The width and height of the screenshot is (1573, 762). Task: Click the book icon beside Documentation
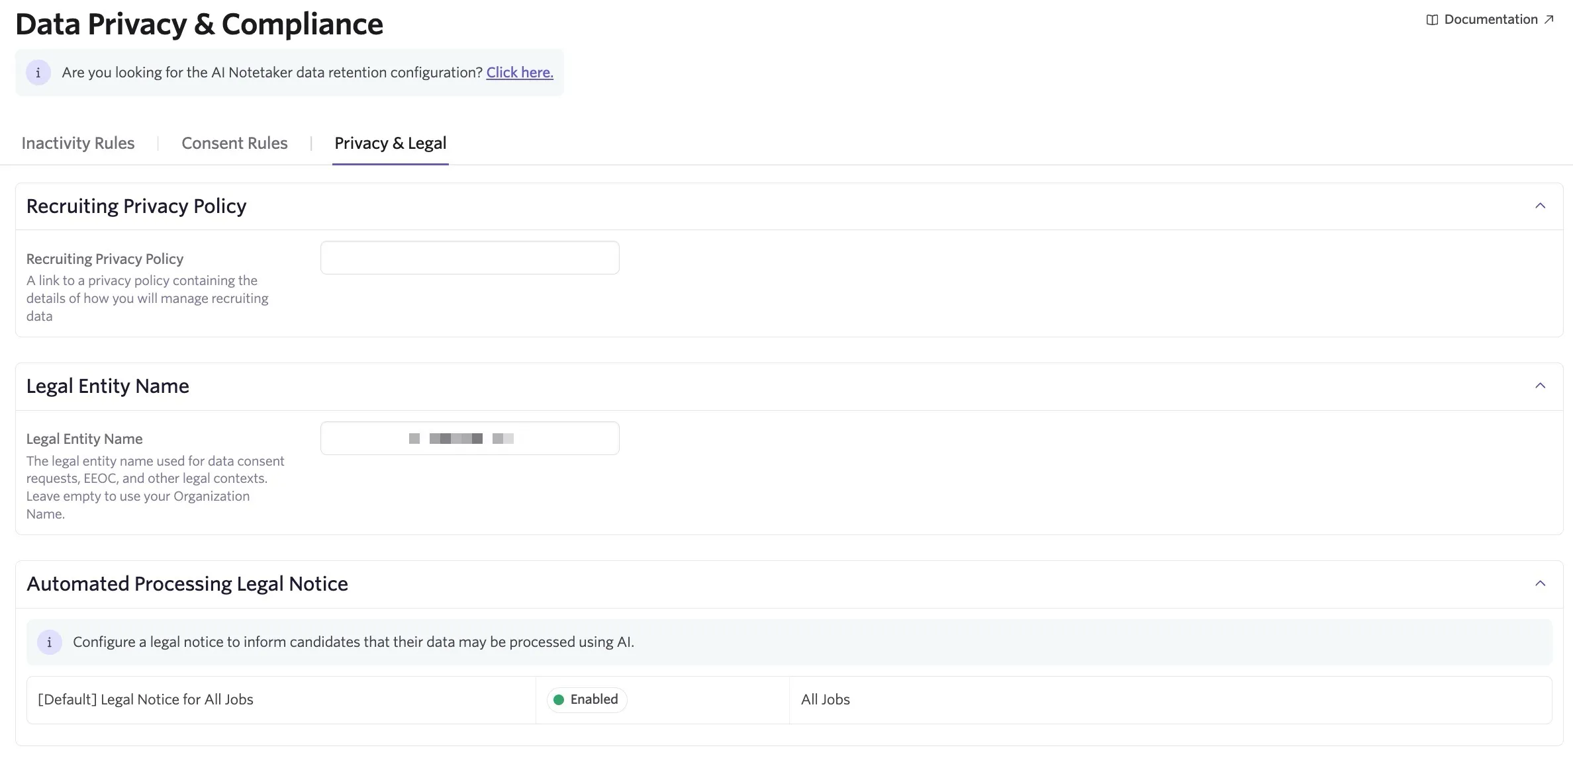point(1432,20)
